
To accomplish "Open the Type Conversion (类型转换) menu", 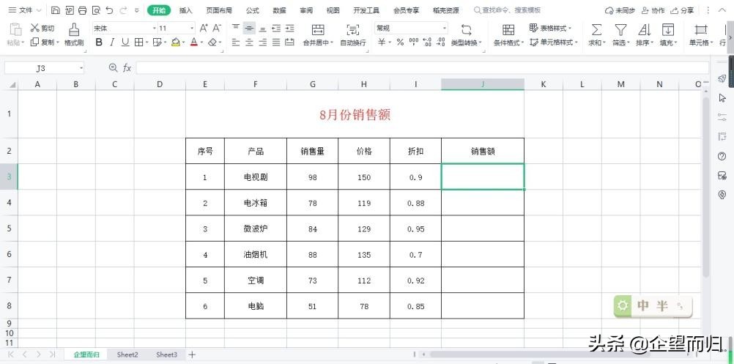I will [466, 35].
